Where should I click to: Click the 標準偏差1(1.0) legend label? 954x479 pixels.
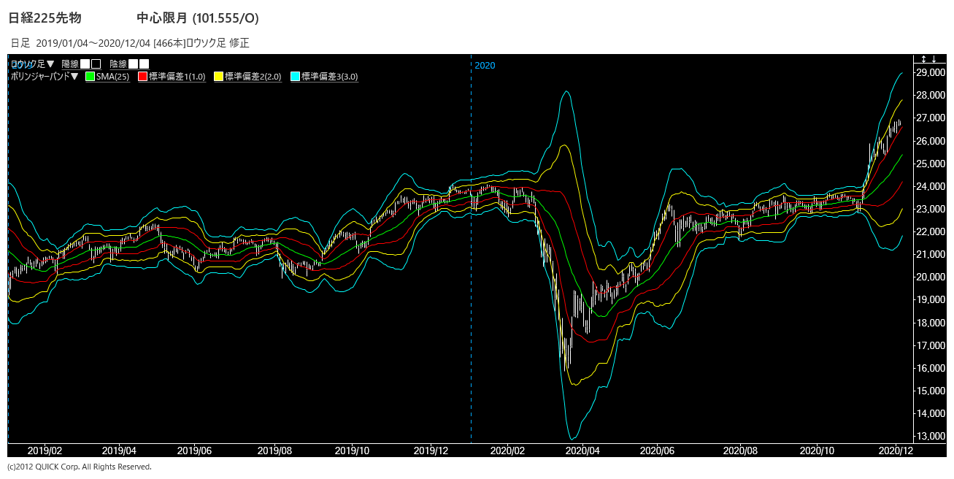click(177, 77)
